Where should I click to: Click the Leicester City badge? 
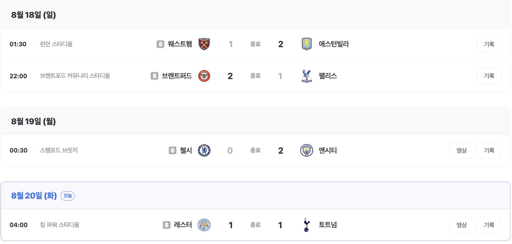(x=204, y=225)
